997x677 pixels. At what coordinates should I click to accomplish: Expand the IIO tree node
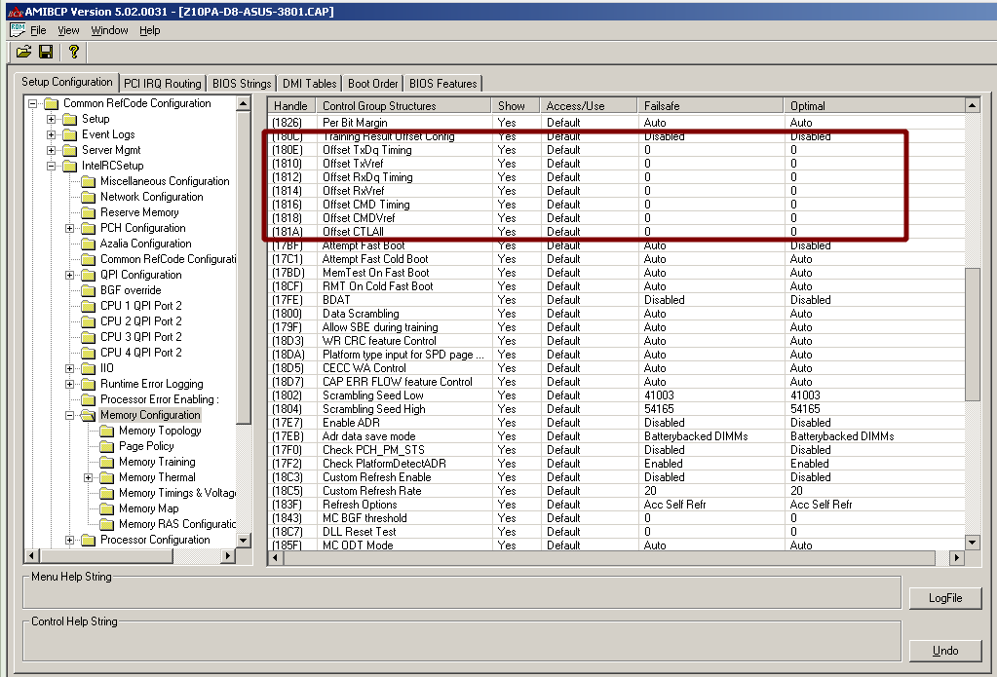pos(72,368)
